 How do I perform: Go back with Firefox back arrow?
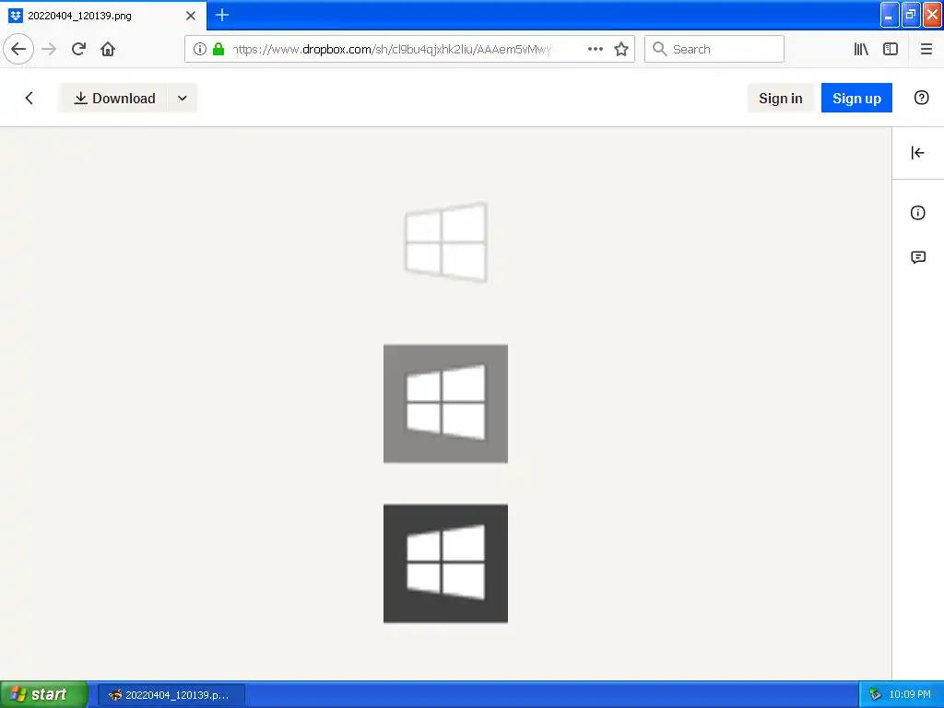[18, 49]
